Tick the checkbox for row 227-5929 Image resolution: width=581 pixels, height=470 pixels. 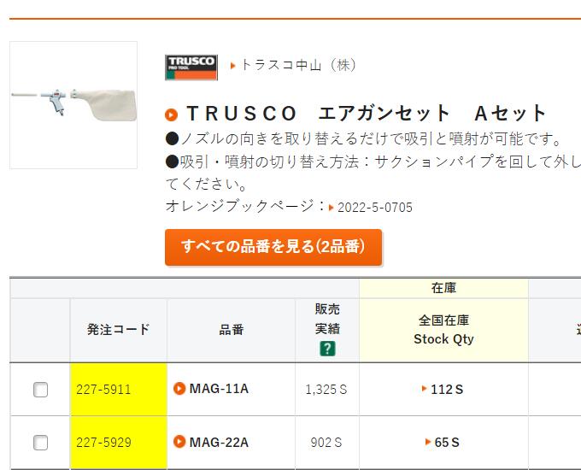[x=40, y=443]
